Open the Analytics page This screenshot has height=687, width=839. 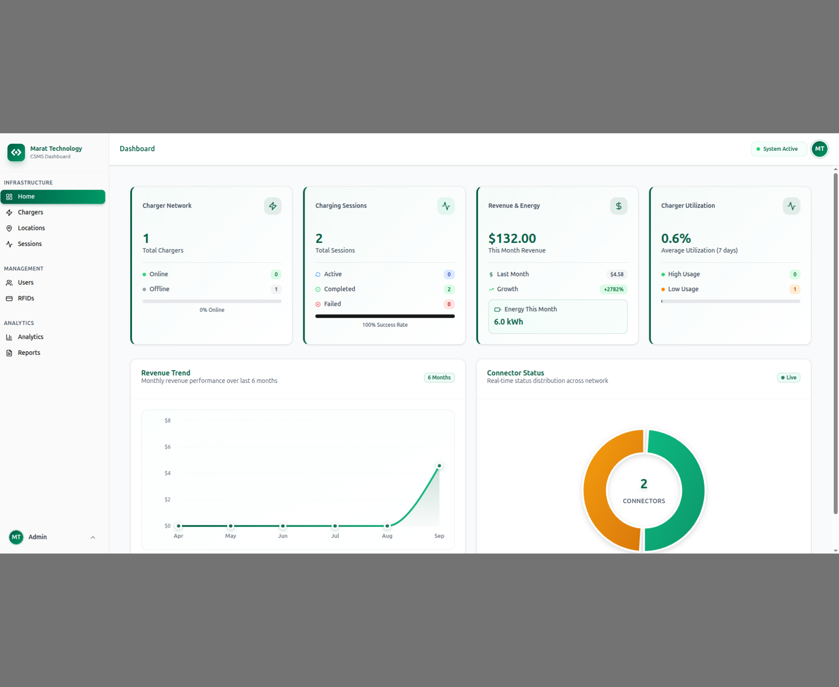tap(30, 337)
